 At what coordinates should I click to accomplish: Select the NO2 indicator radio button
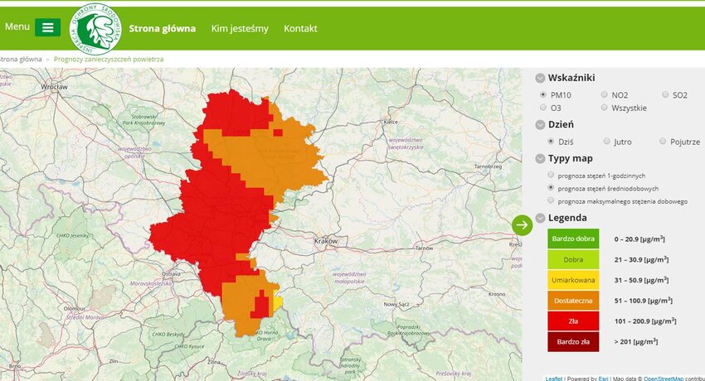click(x=604, y=95)
